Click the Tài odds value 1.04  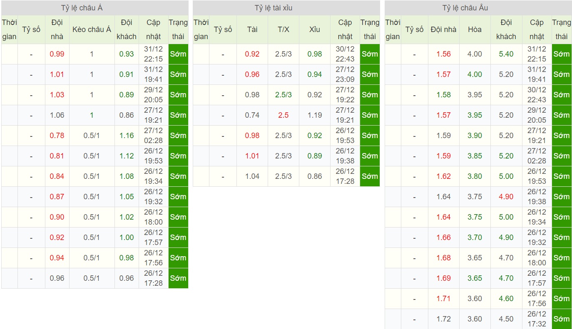tap(252, 176)
